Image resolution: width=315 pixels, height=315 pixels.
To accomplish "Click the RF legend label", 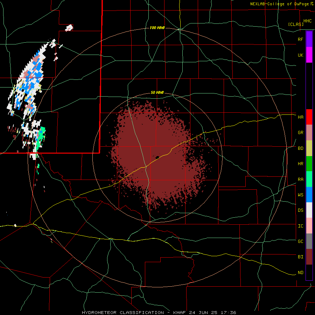I will 300,39.
